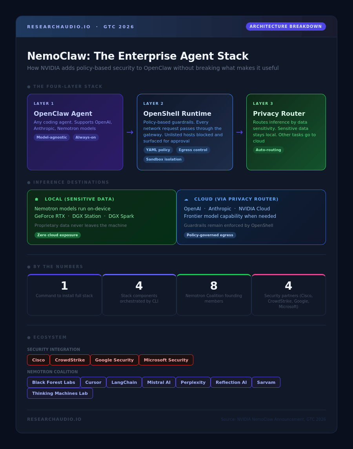Screen dimensions: 353x449
Task: Choose the Thinking Machines Lab chip
Action: point(60,393)
